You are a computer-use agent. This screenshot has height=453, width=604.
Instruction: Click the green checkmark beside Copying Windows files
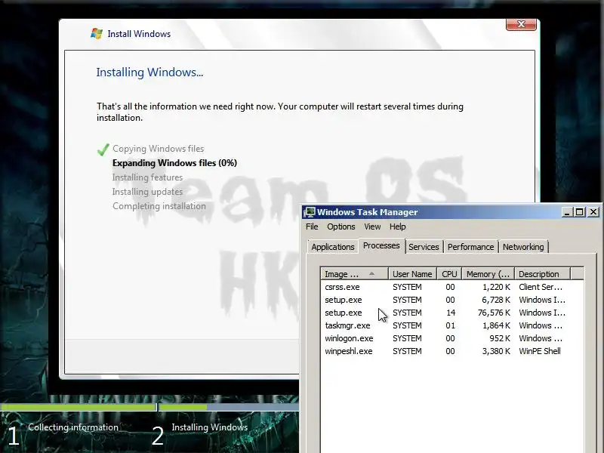pos(103,149)
